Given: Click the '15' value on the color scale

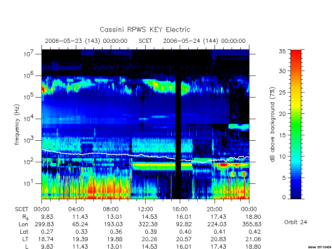Looking at the screenshot, I should point(283,135).
